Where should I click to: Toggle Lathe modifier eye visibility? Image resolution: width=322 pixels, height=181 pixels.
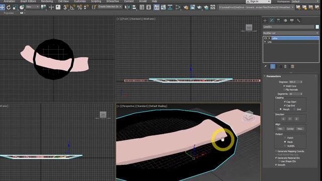265,38
